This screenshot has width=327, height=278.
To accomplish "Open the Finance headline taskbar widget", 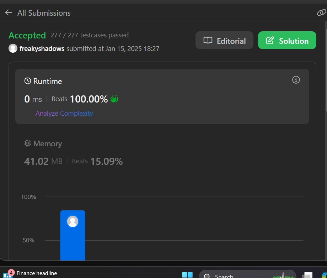I will coord(30,273).
